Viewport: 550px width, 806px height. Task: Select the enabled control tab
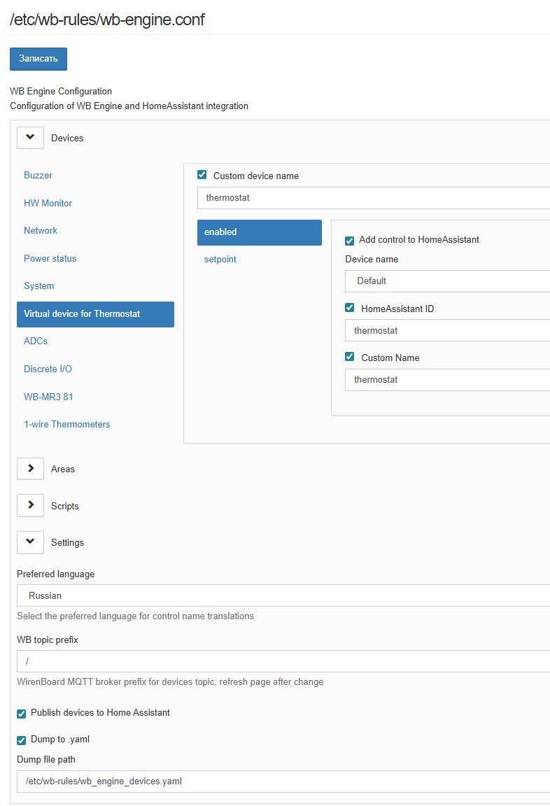[x=259, y=232]
